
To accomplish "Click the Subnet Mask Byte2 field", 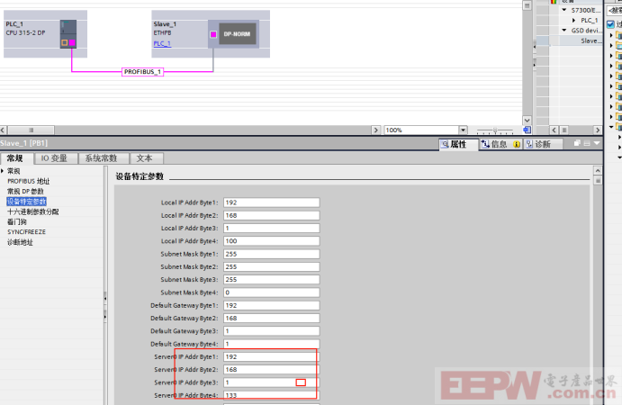I will coord(271,267).
